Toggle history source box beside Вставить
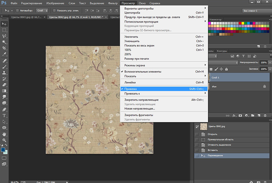Viewport: 272px width, 183px height. [x=197, y=150]
